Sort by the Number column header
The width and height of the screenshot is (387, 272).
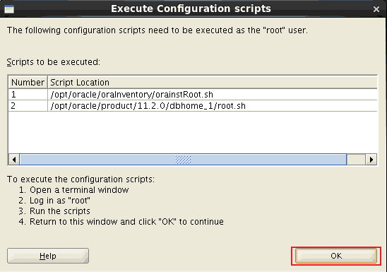coord(28,82)
